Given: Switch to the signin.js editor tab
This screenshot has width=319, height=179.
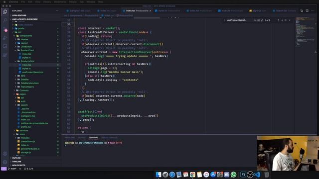Looking at the screenshot, I should tap(258, 11).
